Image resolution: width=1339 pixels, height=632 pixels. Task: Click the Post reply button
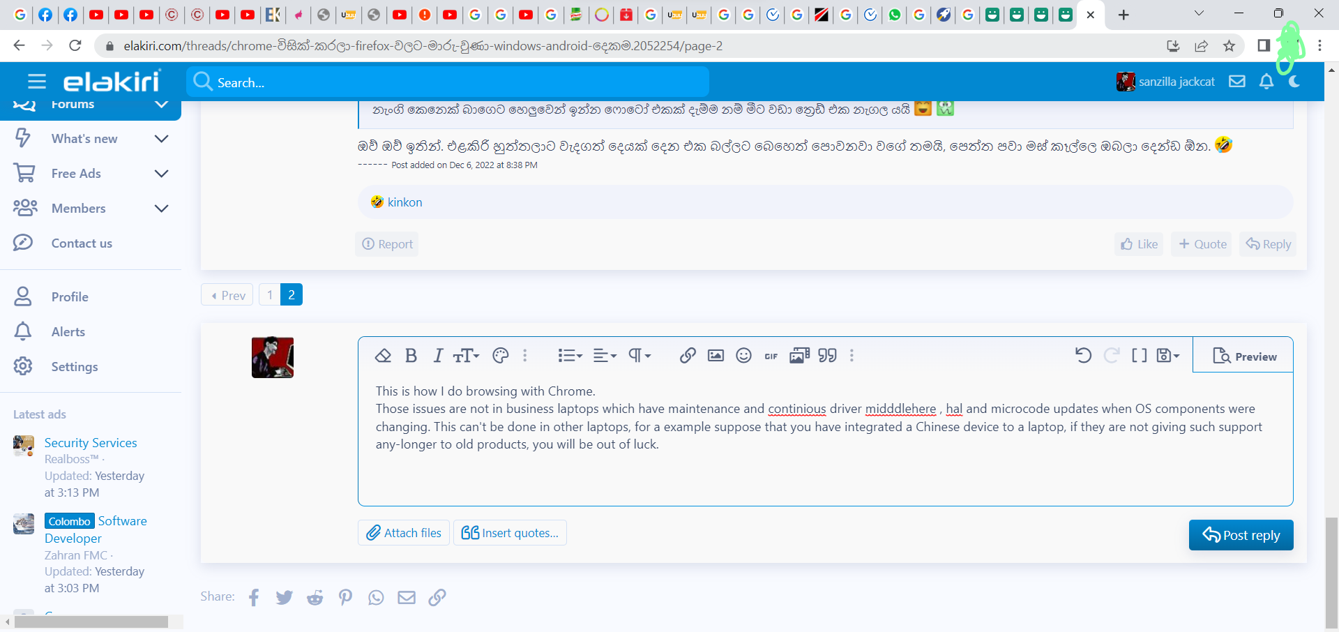click(1241, 535)
